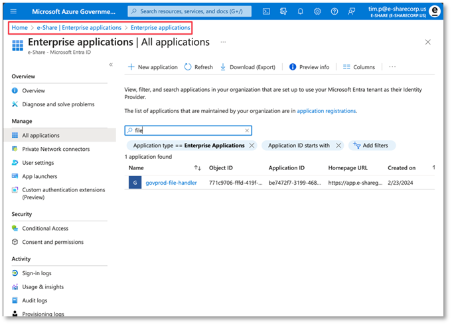Image resolution: width=452 pixels, height=325 pixels.
Task: Remove Application ID starts with filter
Action: [x=339, y=146]
